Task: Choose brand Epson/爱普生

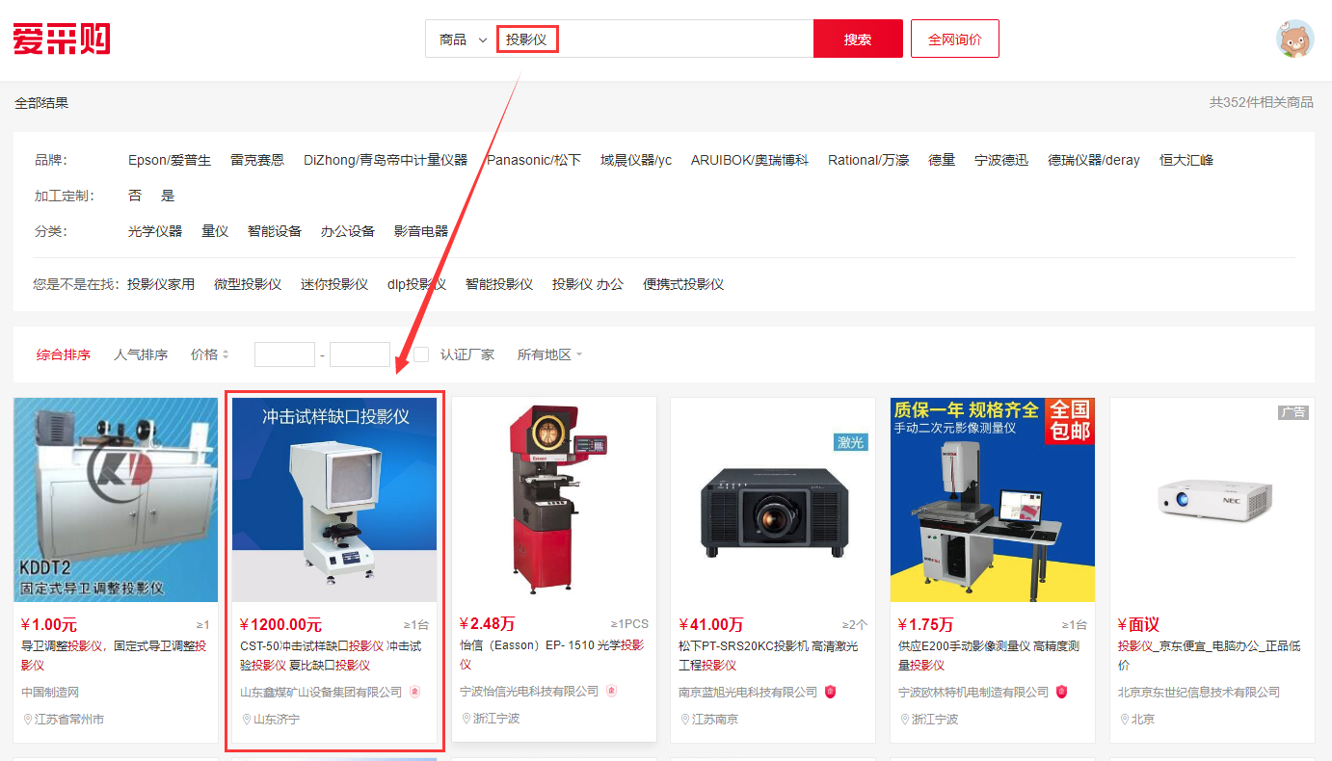Action: point(170,160)
